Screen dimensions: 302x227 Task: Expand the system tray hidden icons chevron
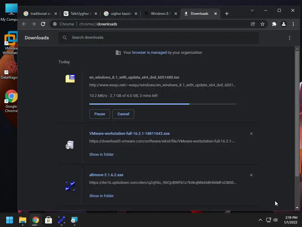pyautogui.click(x=260, y=220)
